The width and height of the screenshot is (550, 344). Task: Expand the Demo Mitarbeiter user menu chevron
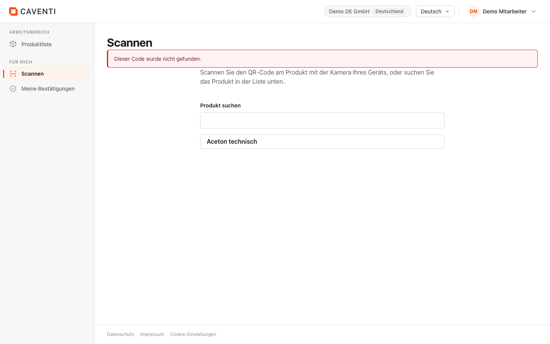(534, 11)
